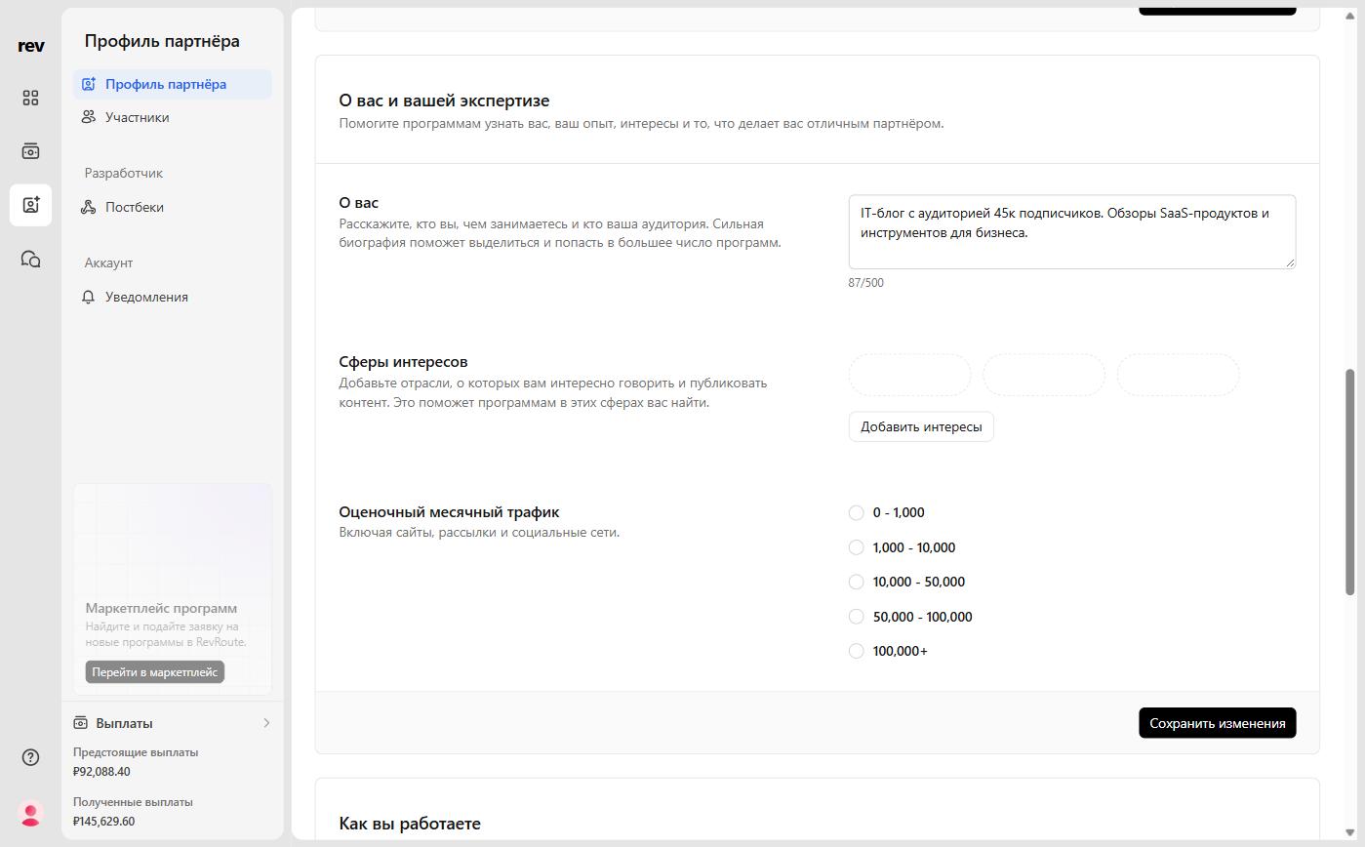1365x847 pixels.
Task: Click the Аккаунт section label
Action: click(x=108, y=262)
